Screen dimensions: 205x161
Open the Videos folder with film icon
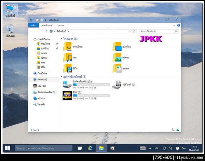pyautogui.click(x=67, y=68)
